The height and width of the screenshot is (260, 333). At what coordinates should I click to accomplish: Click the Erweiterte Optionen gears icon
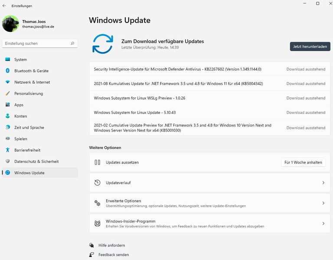click(x=97, y=203)
